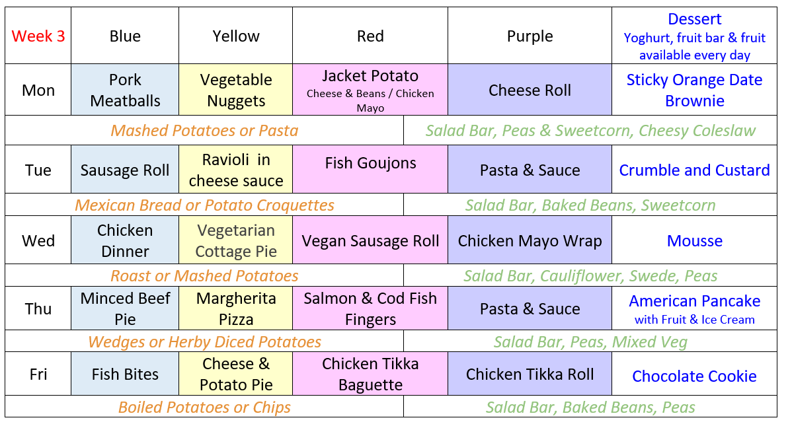Image resolution: width=790 pixels, height=426 pixels.
Task: Click the Week 3 header cell
Action: 38,36
